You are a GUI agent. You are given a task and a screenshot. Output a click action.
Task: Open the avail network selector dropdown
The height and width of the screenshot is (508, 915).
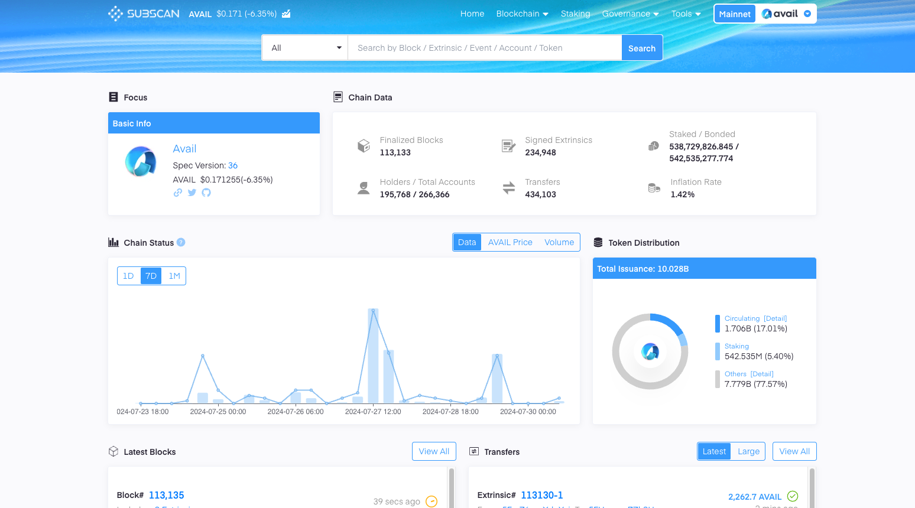tap(786, 14)
